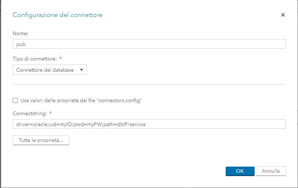Click the "Nome:" label

point(20,33)
